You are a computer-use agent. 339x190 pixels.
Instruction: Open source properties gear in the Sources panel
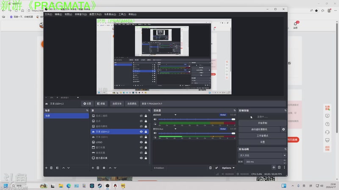[104, 168]
